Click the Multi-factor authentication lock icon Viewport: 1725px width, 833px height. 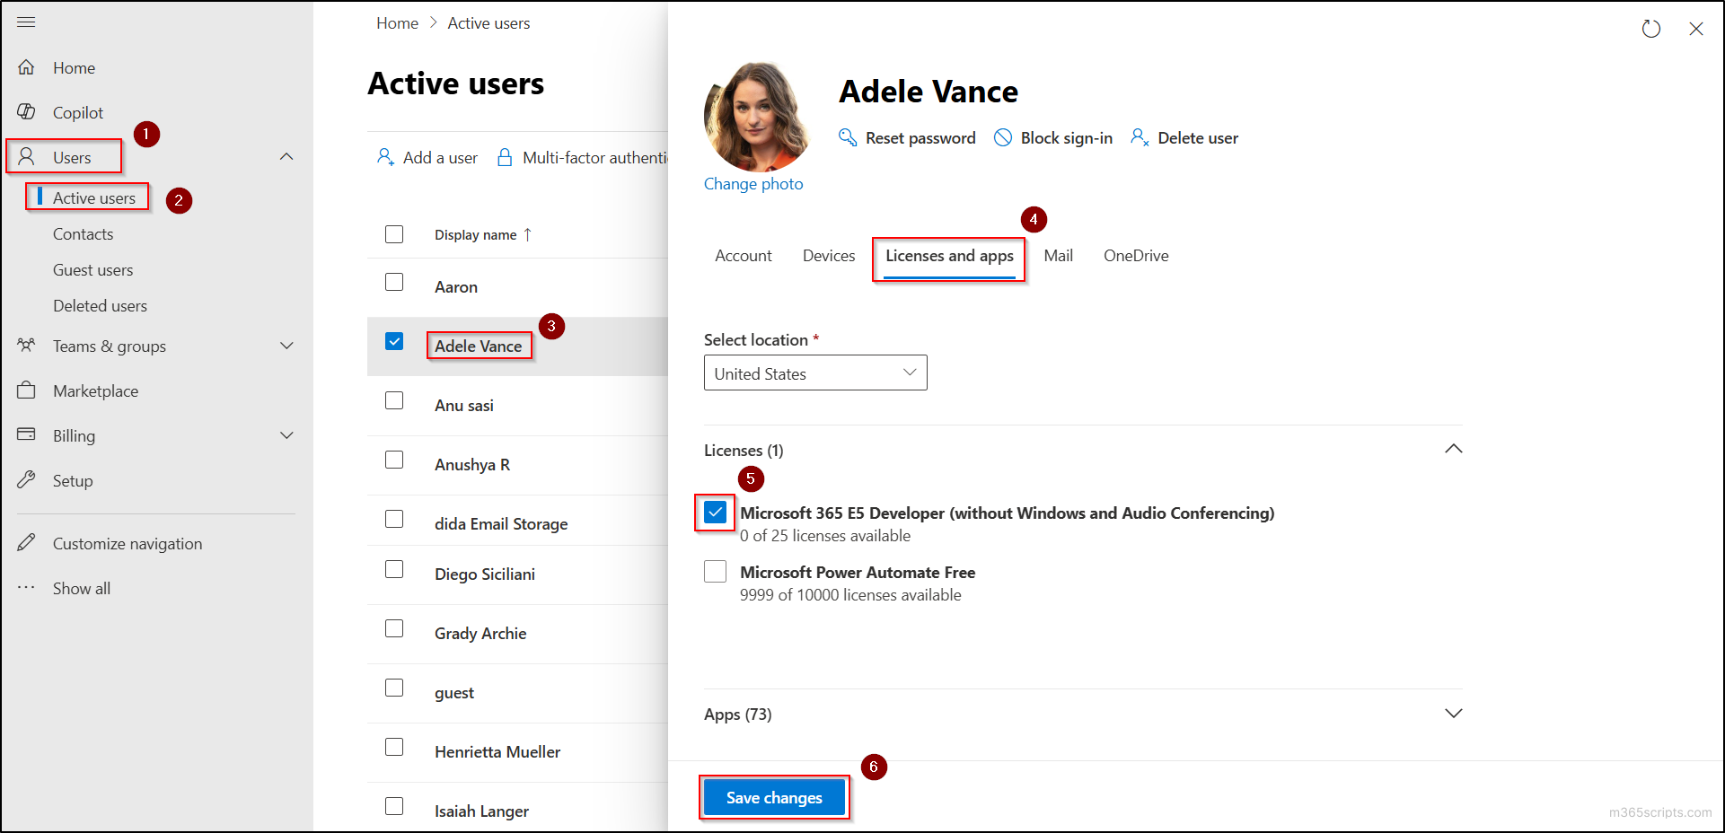(506, 157)
